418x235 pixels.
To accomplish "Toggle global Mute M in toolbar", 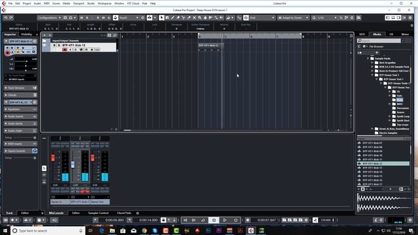I will [x=82, y=18].
